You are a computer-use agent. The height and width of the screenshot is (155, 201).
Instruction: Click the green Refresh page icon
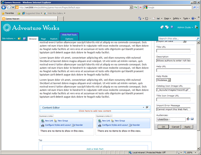point(136,8)
